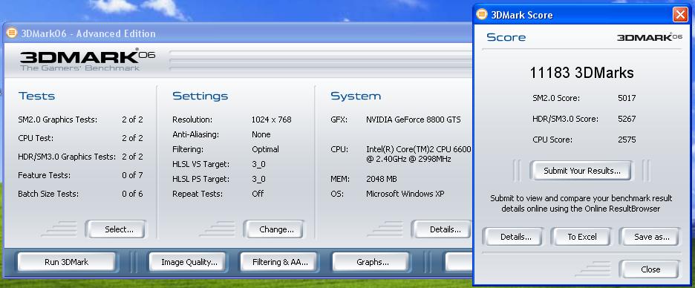Click the Close button in Score window
The width and height of the screenshot is (695, 288).
point(650,269)
